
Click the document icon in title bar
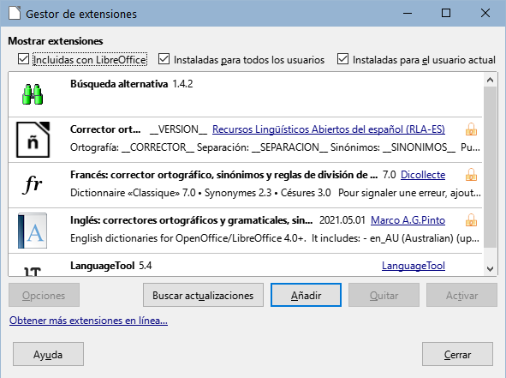point(15,14)
